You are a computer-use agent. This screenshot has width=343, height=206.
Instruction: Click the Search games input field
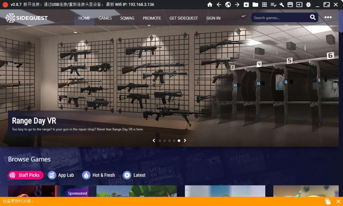(x=280, y=18)
